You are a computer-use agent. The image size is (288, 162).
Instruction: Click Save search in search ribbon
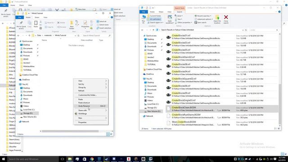point(200,22)
